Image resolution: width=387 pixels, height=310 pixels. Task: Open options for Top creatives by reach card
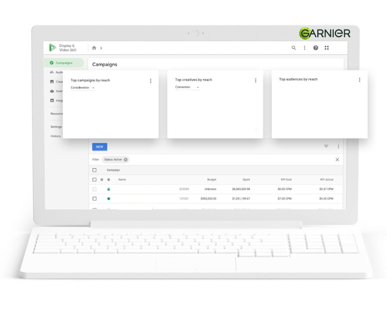coord(255,81)
